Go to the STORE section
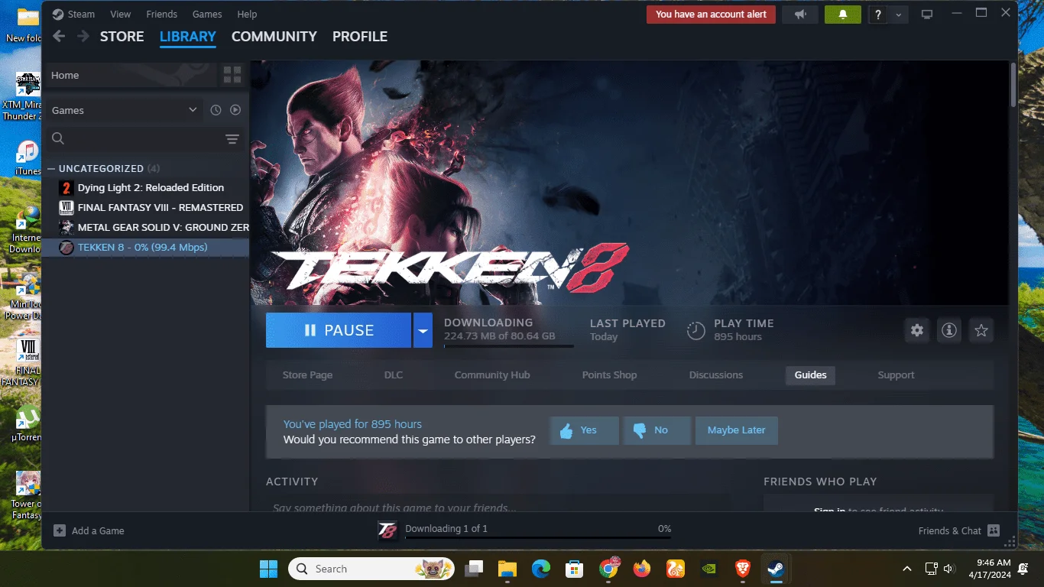Screen dimensions: 1044x587 [x=122, y=37]
